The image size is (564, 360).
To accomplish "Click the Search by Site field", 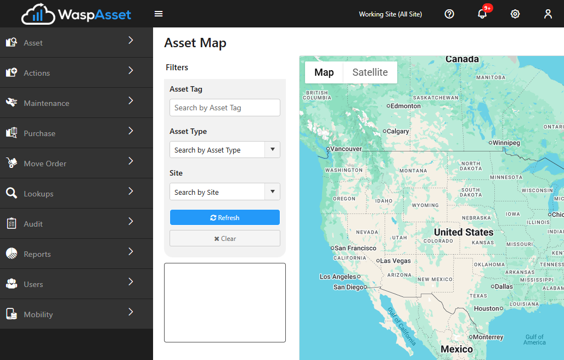I will 217,192.
